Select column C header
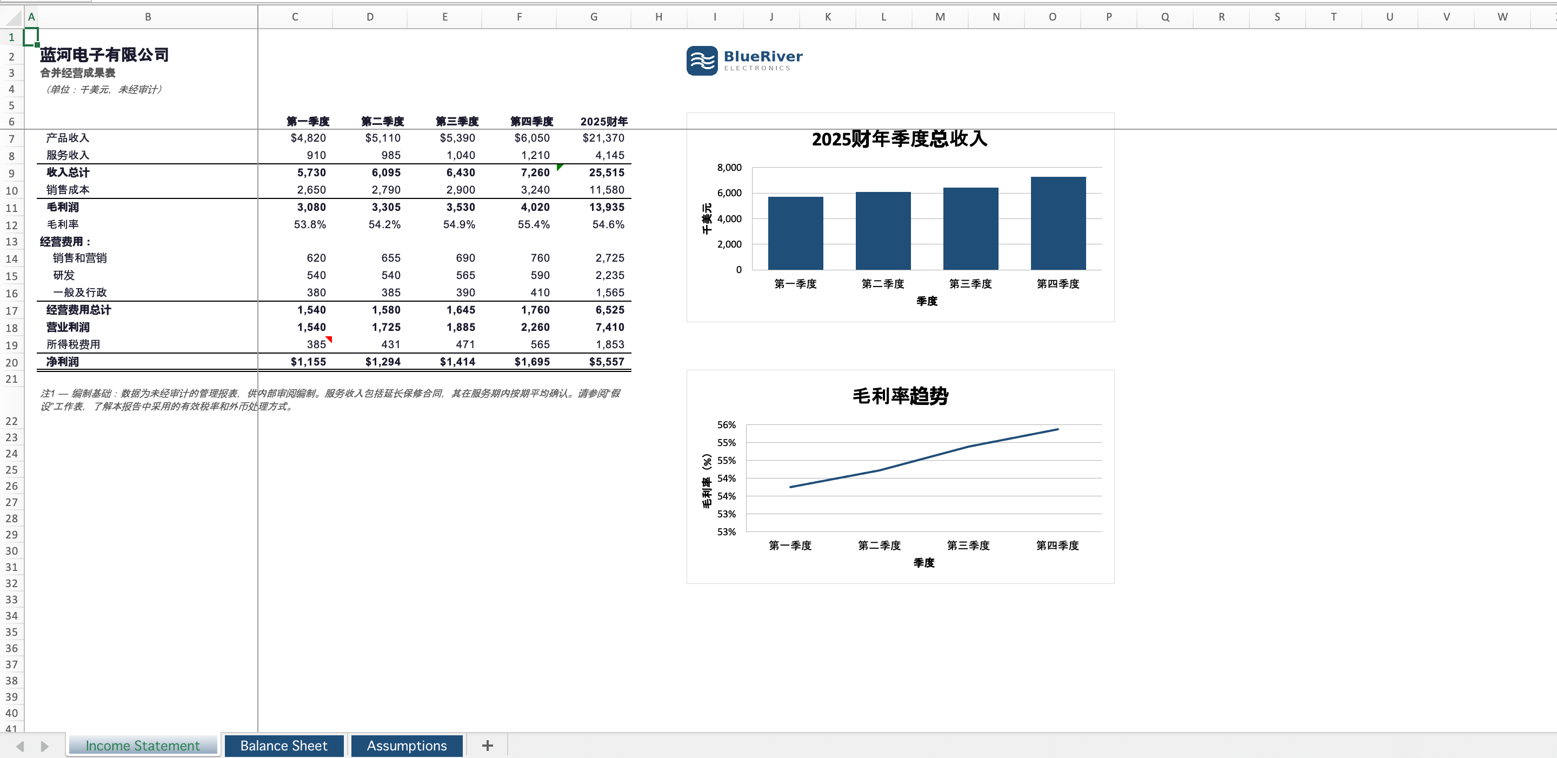 (295, 17)
